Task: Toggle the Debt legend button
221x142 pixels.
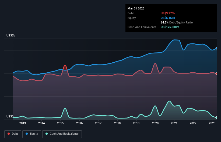Action: [13, 134]
